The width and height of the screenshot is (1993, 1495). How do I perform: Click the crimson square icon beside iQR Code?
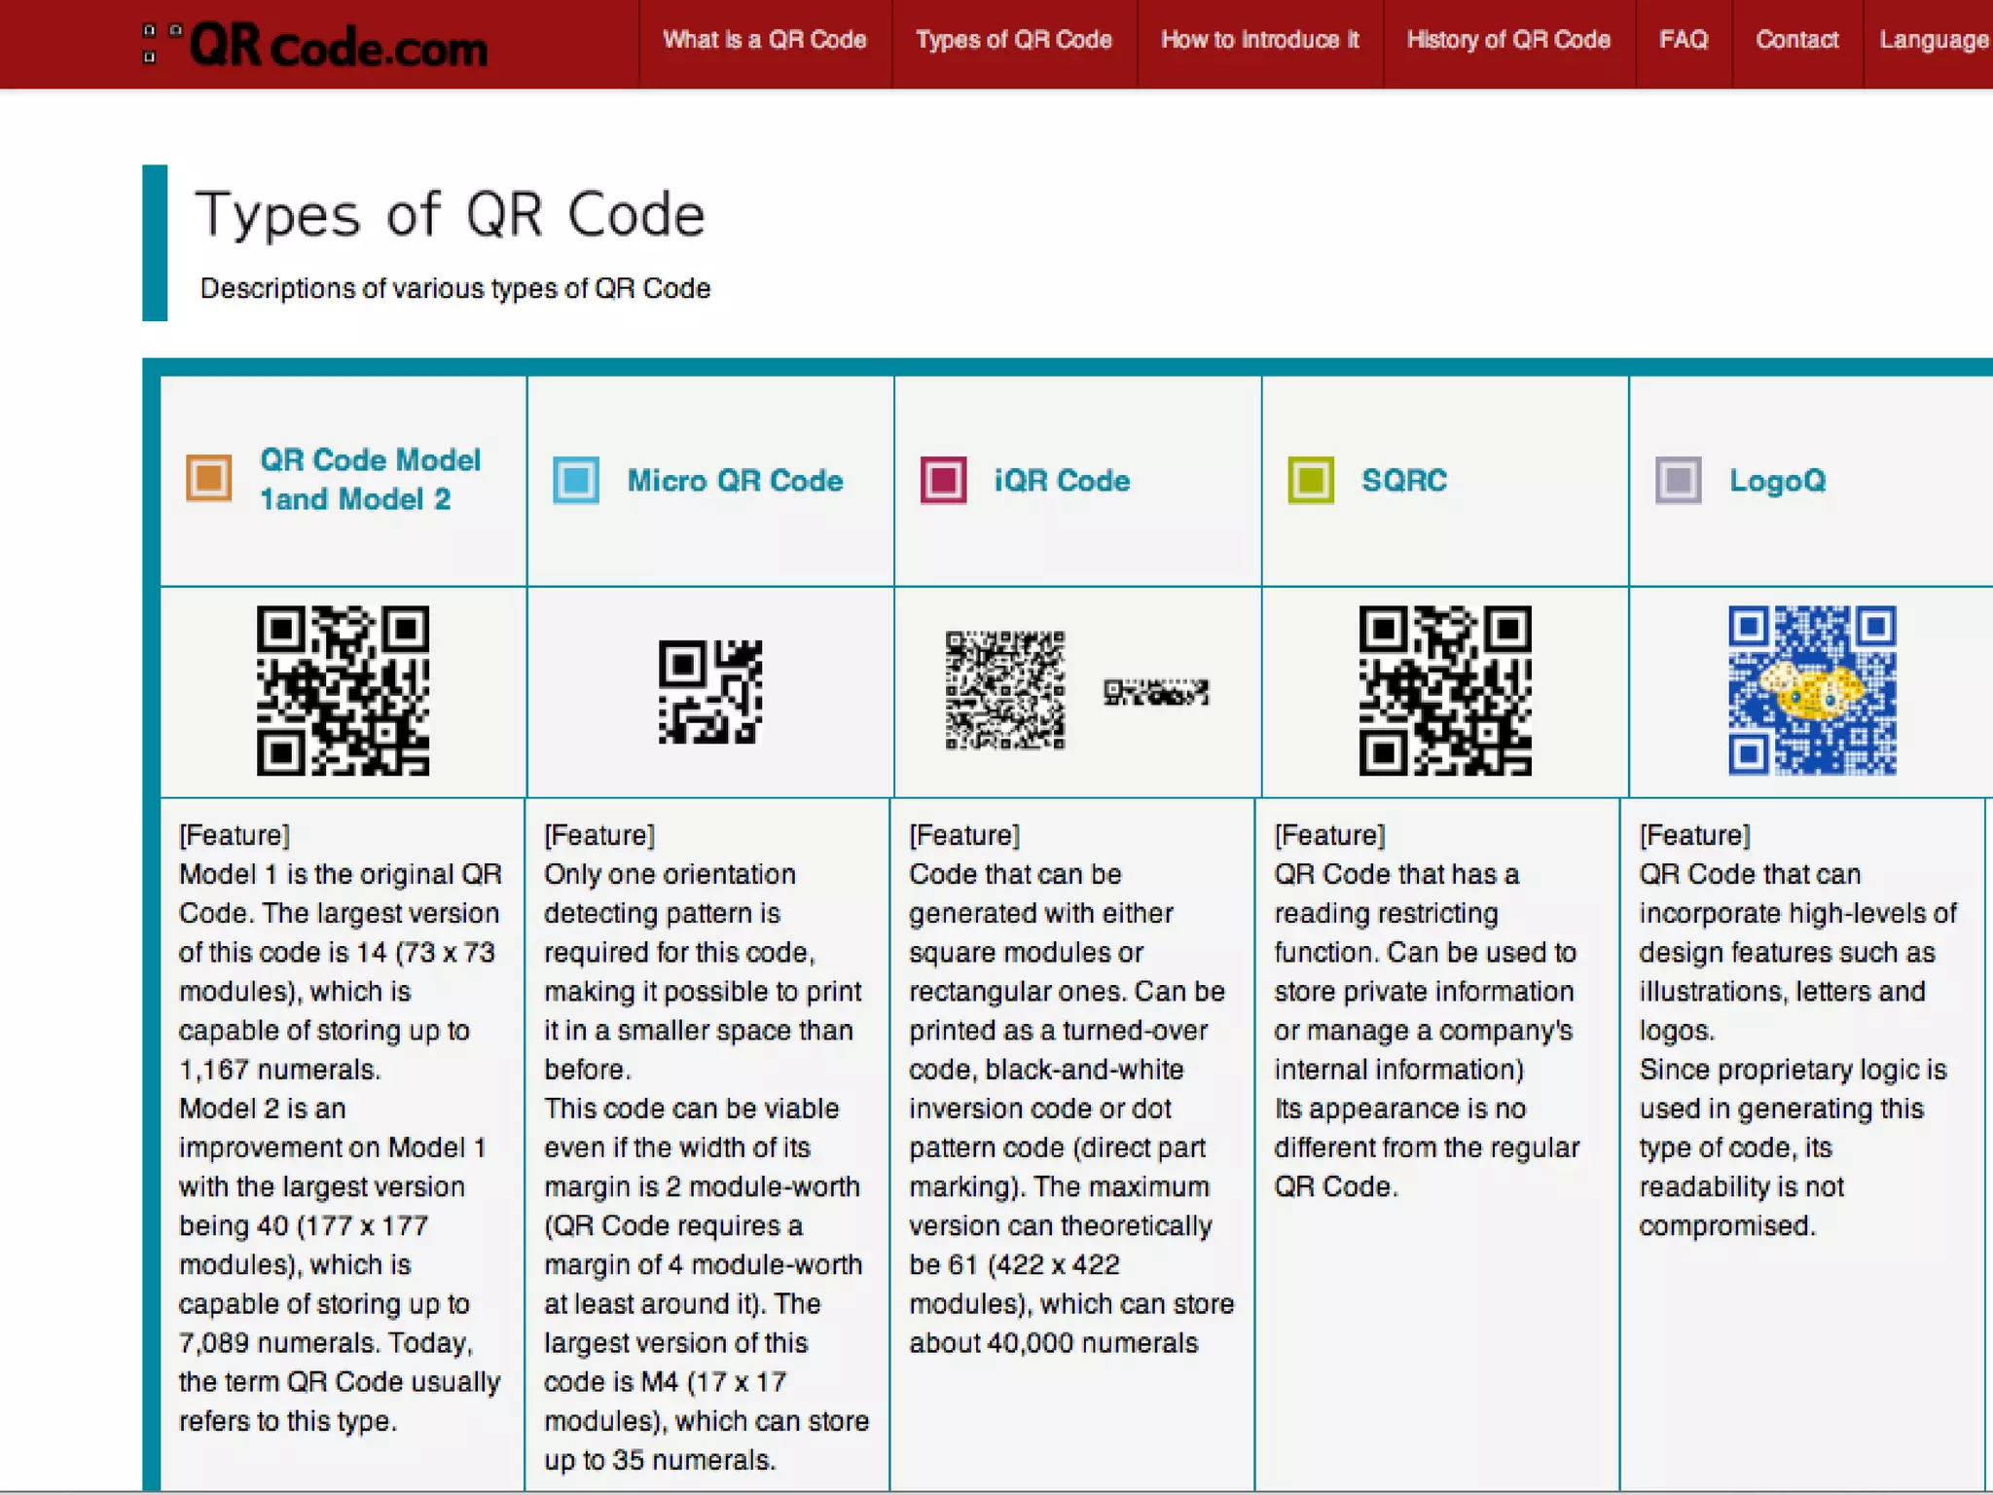click(943, 480)
